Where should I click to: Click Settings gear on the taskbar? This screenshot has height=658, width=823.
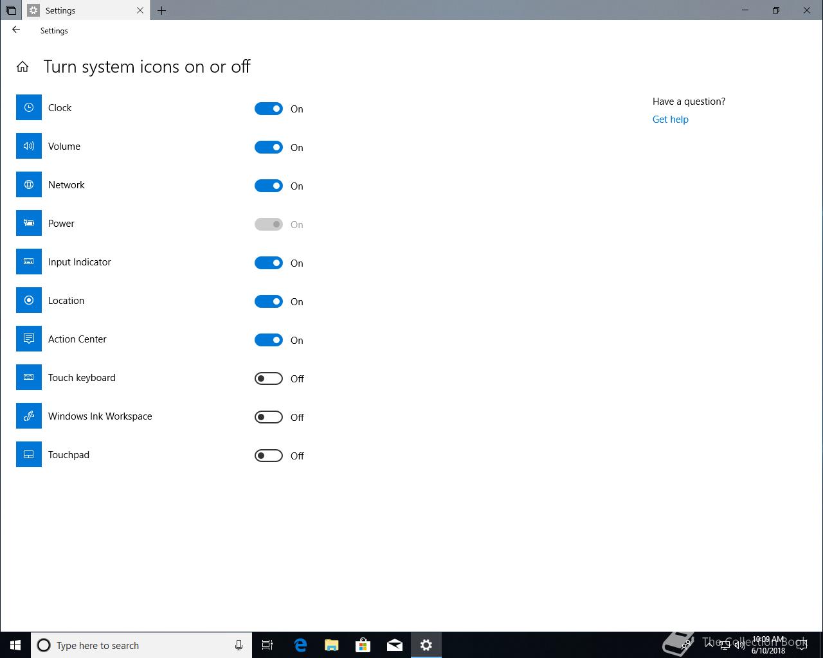(x=426, y=645)
